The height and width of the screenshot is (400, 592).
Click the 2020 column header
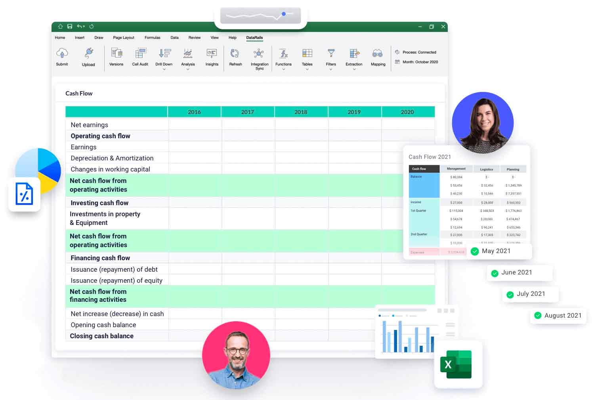[x=407, y=112]
